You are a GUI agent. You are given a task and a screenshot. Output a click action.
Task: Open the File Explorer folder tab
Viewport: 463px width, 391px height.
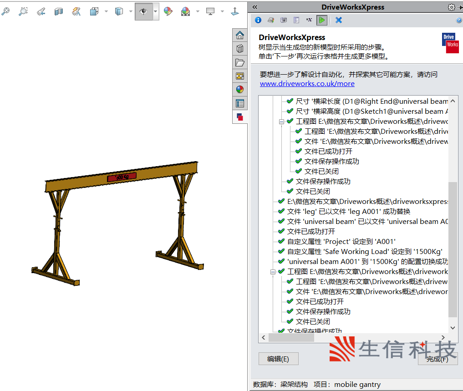pyautogui.click(x=240, y=62)
